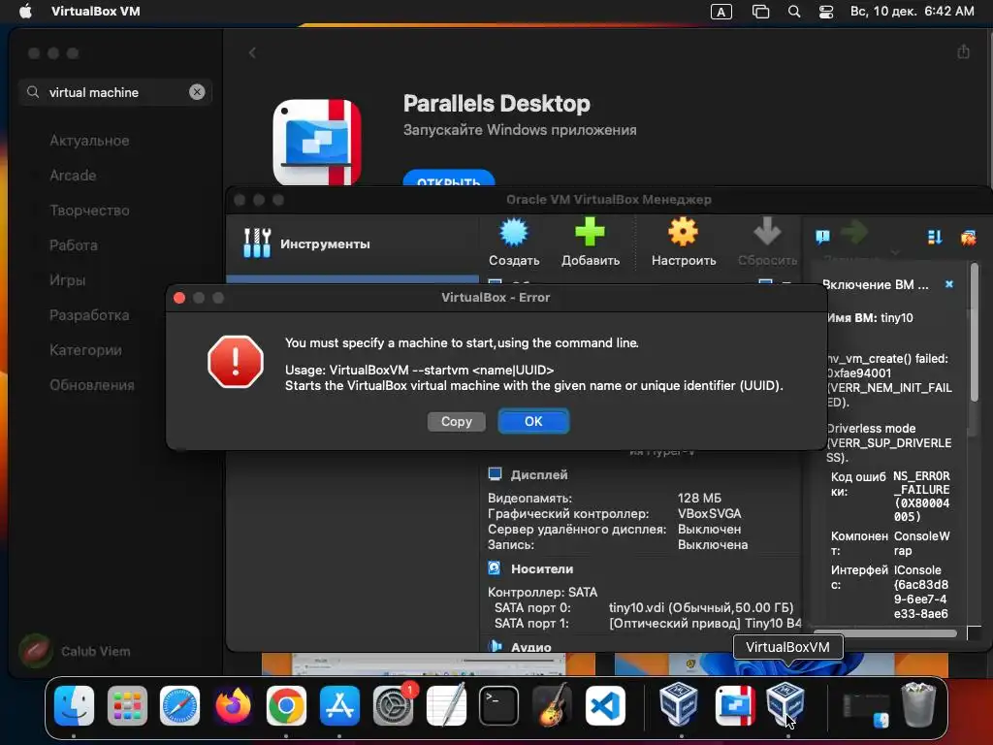
Task: Open Spotlight search from menu bar
Action: tap(793, 12)
